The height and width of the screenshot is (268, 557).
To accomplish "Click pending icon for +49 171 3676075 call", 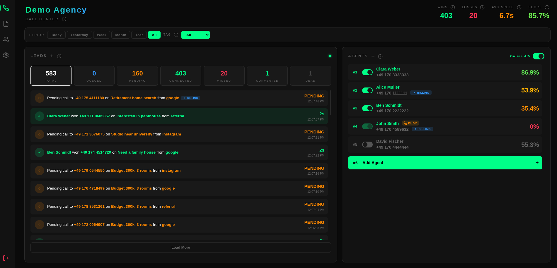I will coord(40,134).
